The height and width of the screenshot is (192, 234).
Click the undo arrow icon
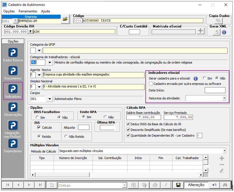214,185
